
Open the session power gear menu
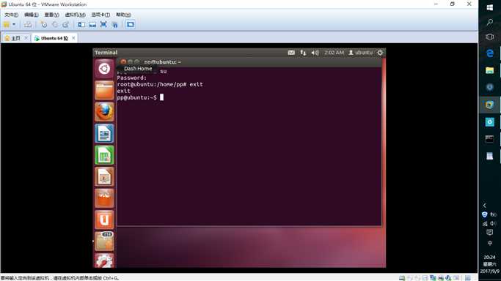pos(380,53)
